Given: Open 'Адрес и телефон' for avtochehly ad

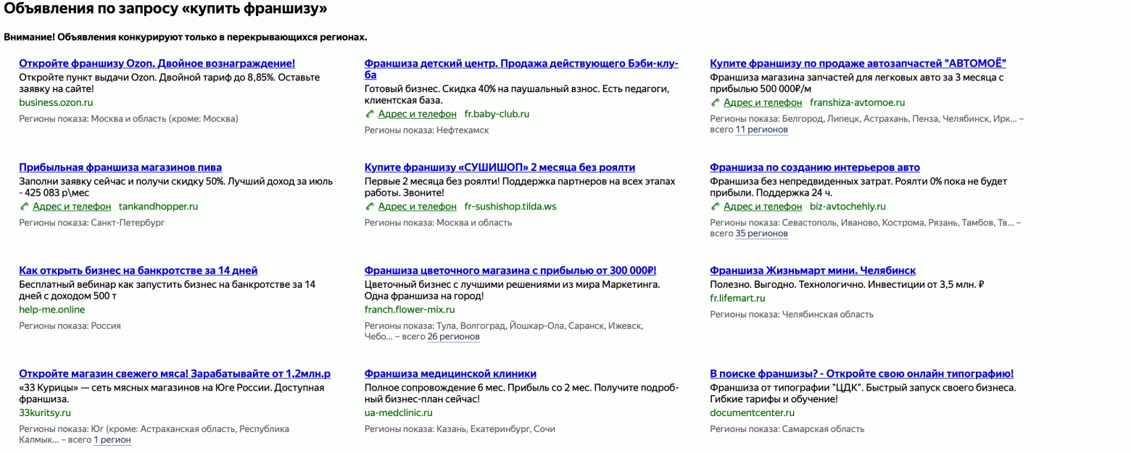Looking at the screenshot, I should pos(763,207).
